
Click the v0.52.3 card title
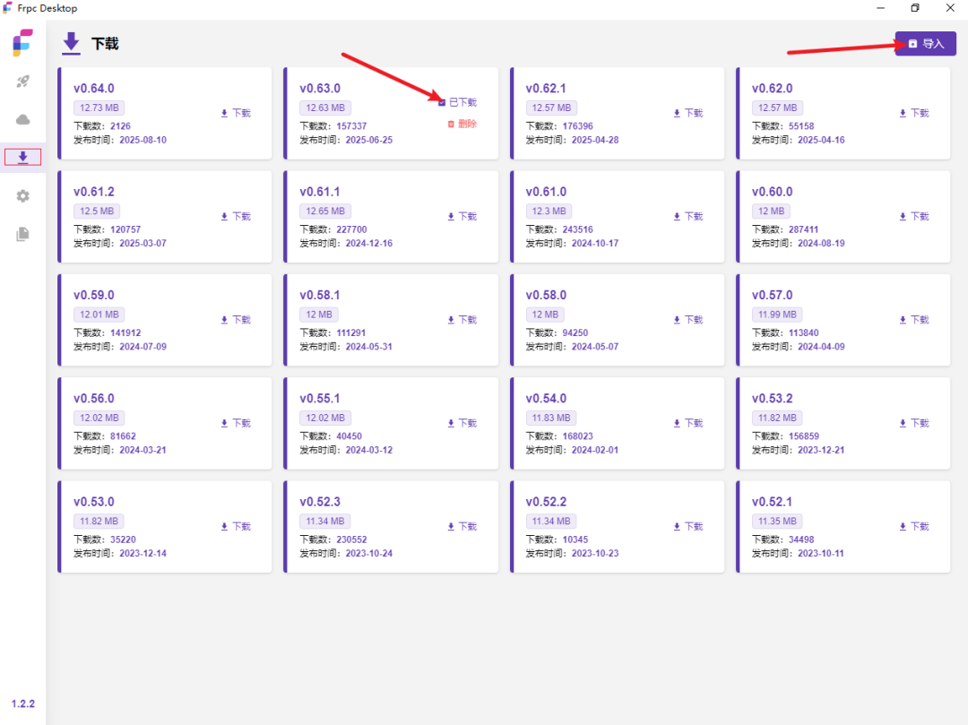coord(320,502)
